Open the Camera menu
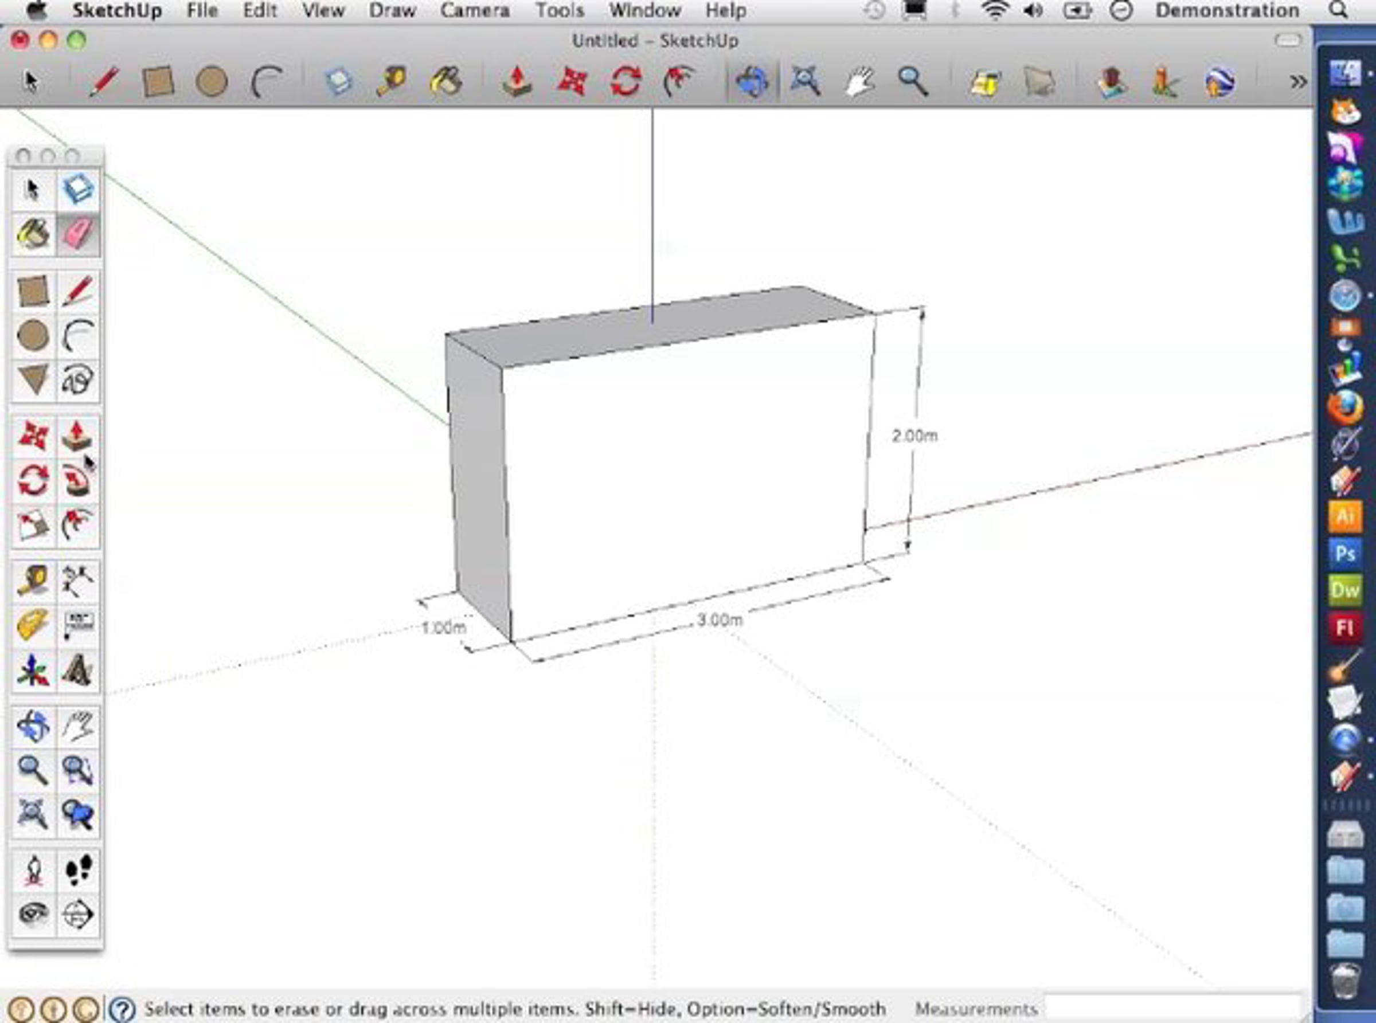Image resolution: width=1376 pixels, height=1023 pixels. 475,10
